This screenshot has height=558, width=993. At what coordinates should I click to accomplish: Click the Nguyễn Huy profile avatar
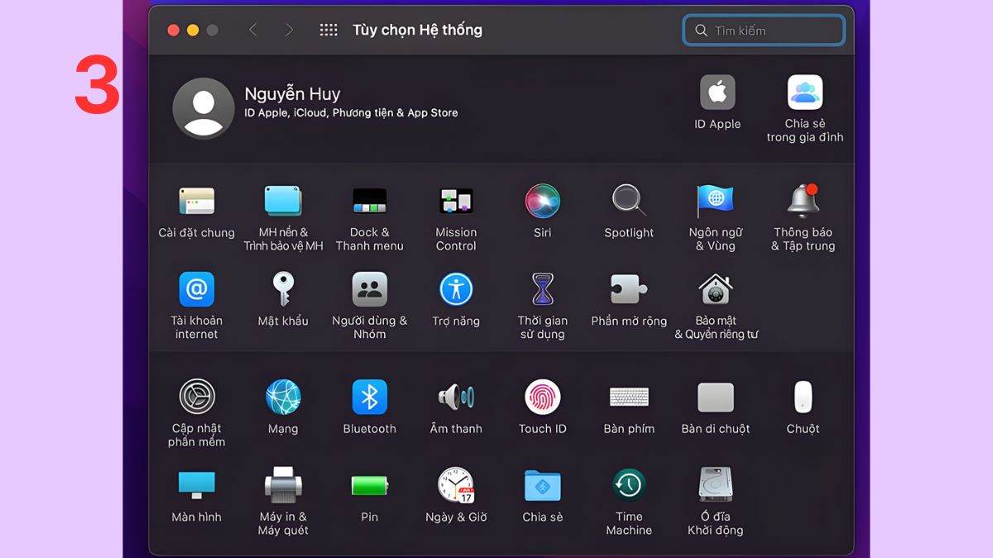[203, 108]
